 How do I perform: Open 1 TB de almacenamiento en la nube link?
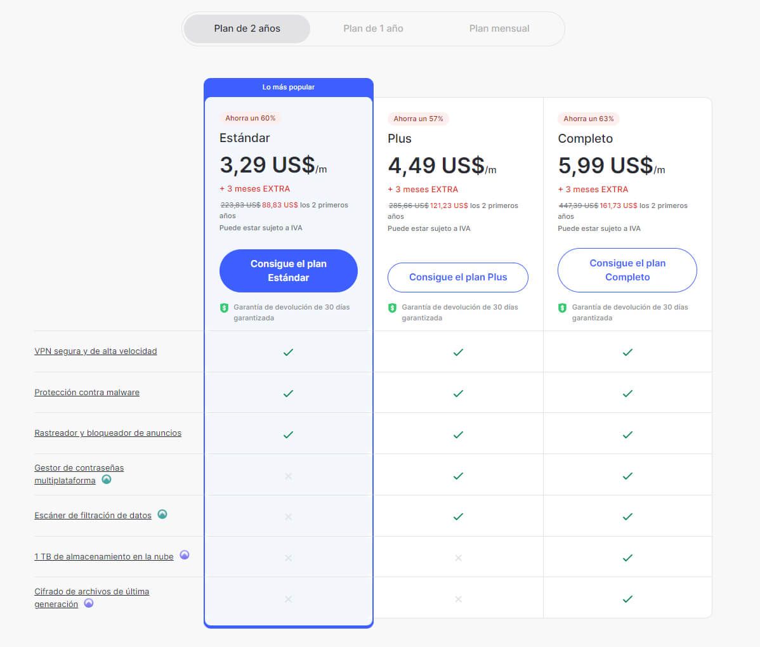tap(104, 557)
